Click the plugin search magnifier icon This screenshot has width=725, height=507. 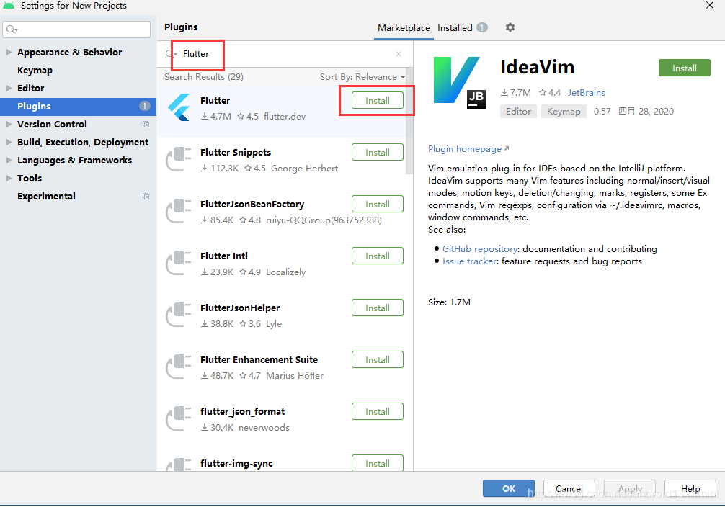(170, 54)
